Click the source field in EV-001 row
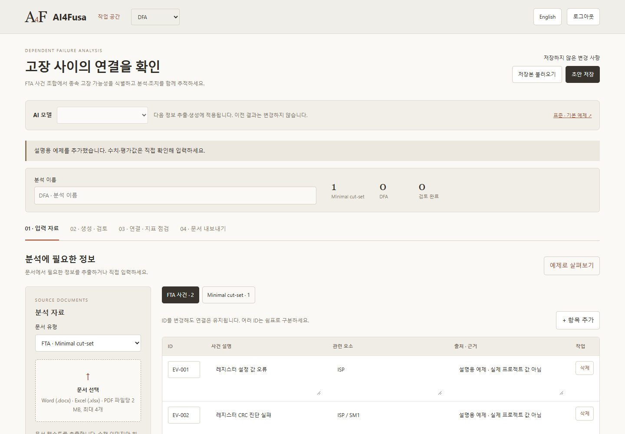The width and height of the screenshot is (625, 434). pos(509,378)
